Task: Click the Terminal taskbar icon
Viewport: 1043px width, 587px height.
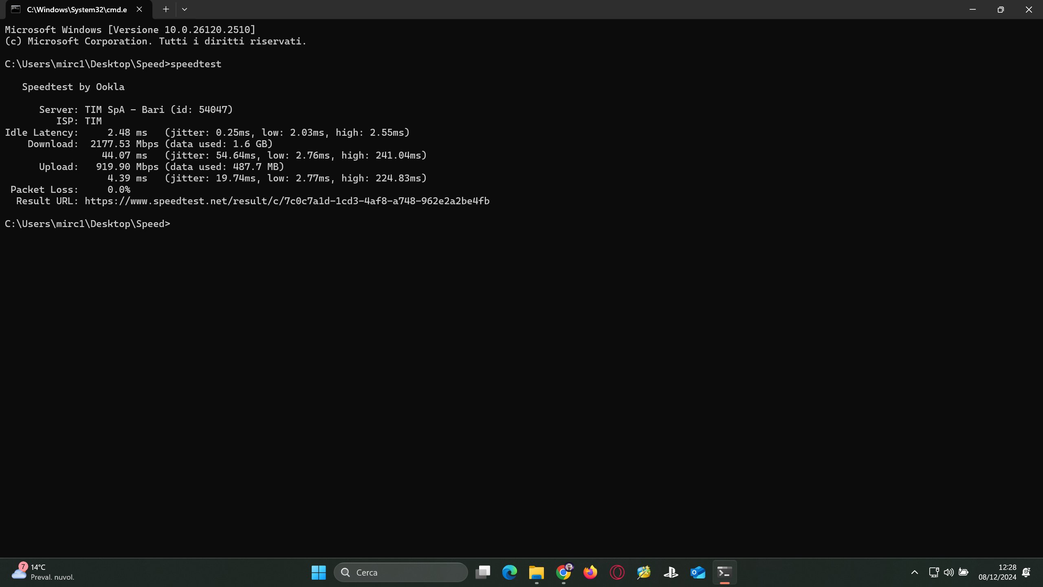Action: [724, 572]
